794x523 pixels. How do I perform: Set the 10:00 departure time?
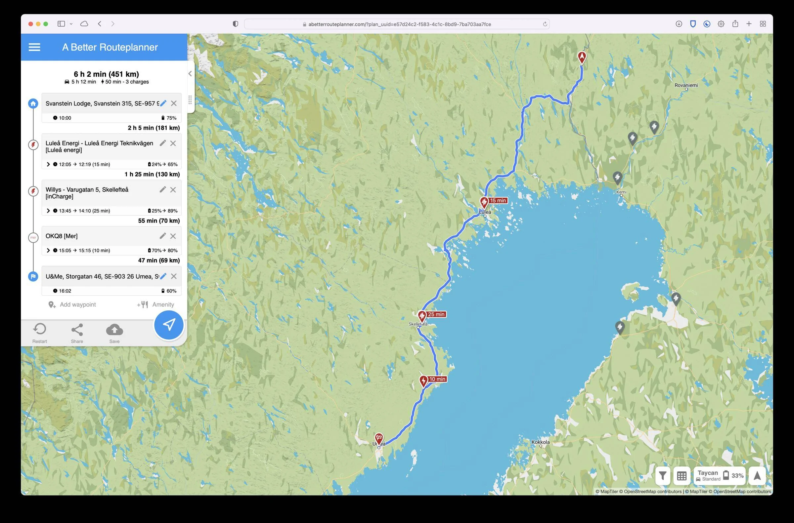63,118
